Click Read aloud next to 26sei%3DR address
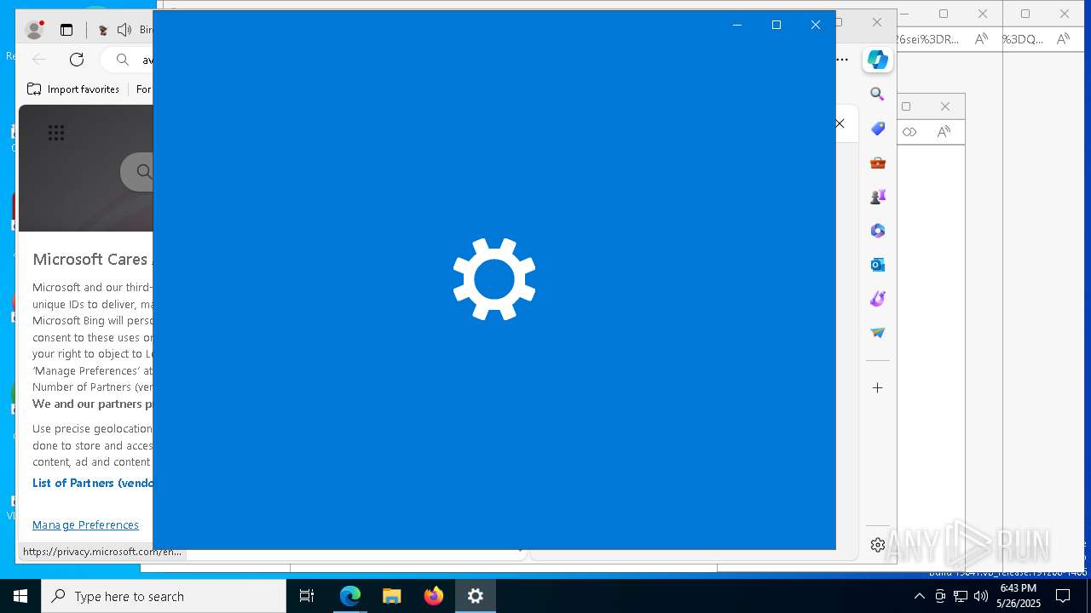This screenshot has height=613, width=1091. point(982,39)
